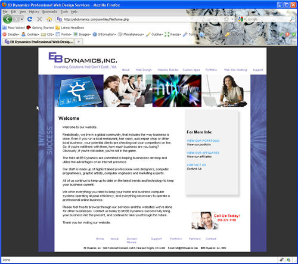Click the Google search box
This screenshot has height=264, width=298.
266,19
